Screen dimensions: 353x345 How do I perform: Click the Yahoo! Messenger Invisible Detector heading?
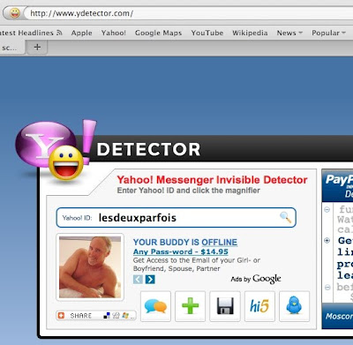click(x=212, y=180)
